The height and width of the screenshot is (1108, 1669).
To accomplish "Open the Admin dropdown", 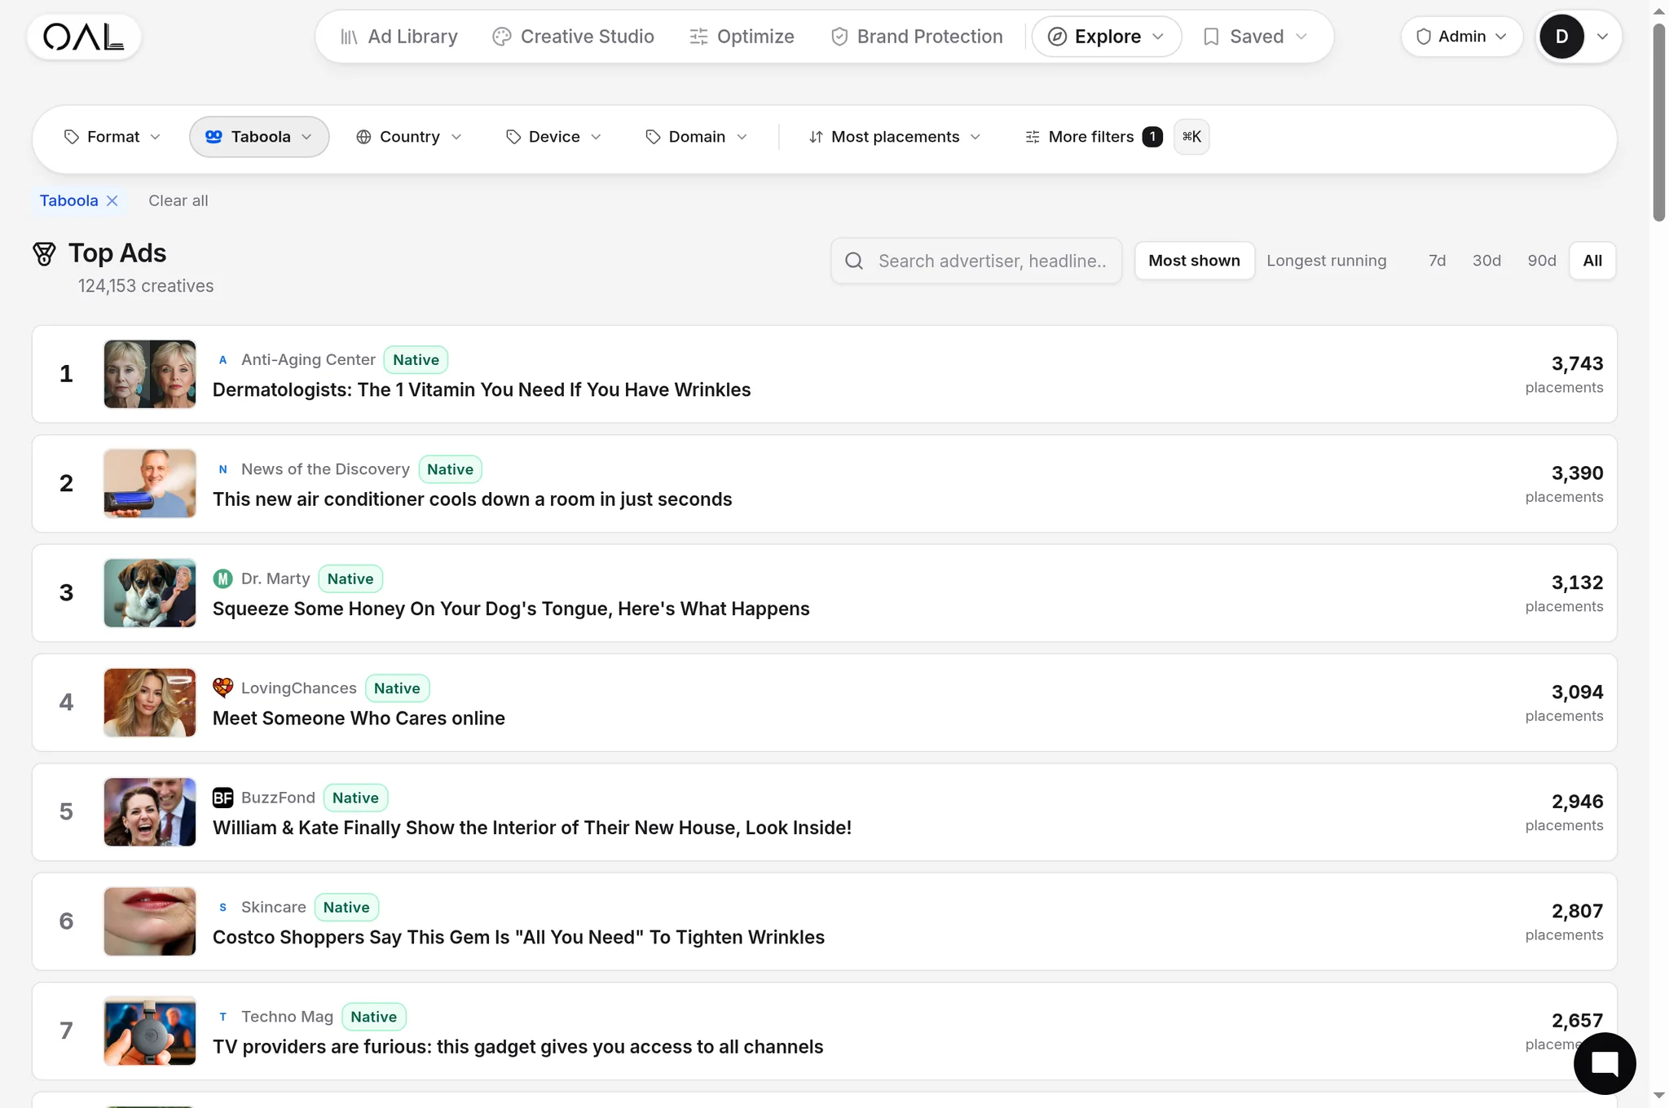I will tap(1461, 37).
